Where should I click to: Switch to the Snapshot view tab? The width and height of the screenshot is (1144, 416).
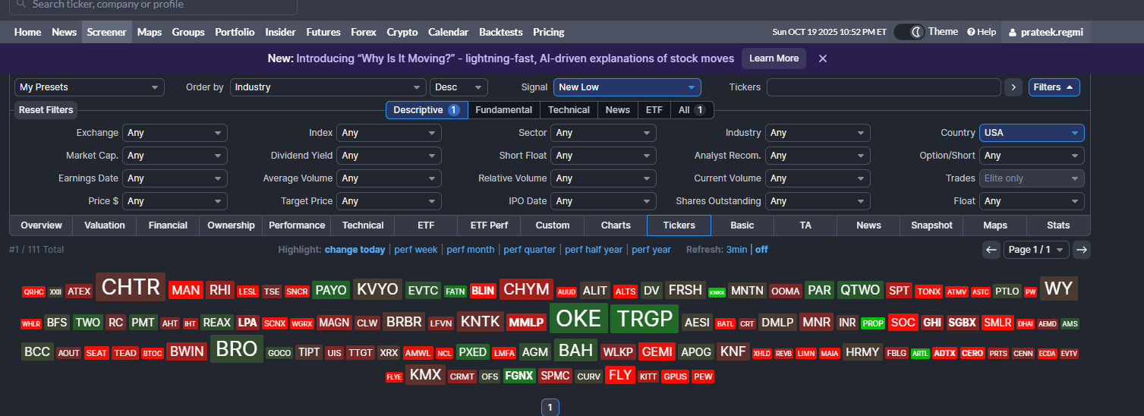(931, 225)
